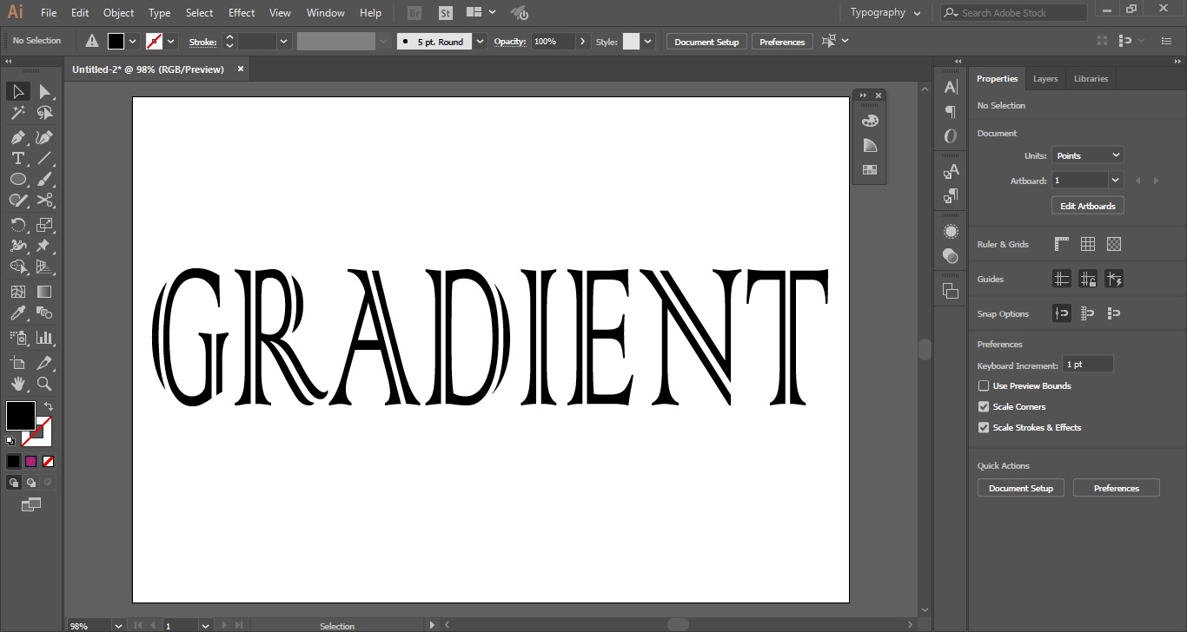This screenshot has height=632, width=1187.
Task: Select the Pen tool
Action: coord(18,137)
